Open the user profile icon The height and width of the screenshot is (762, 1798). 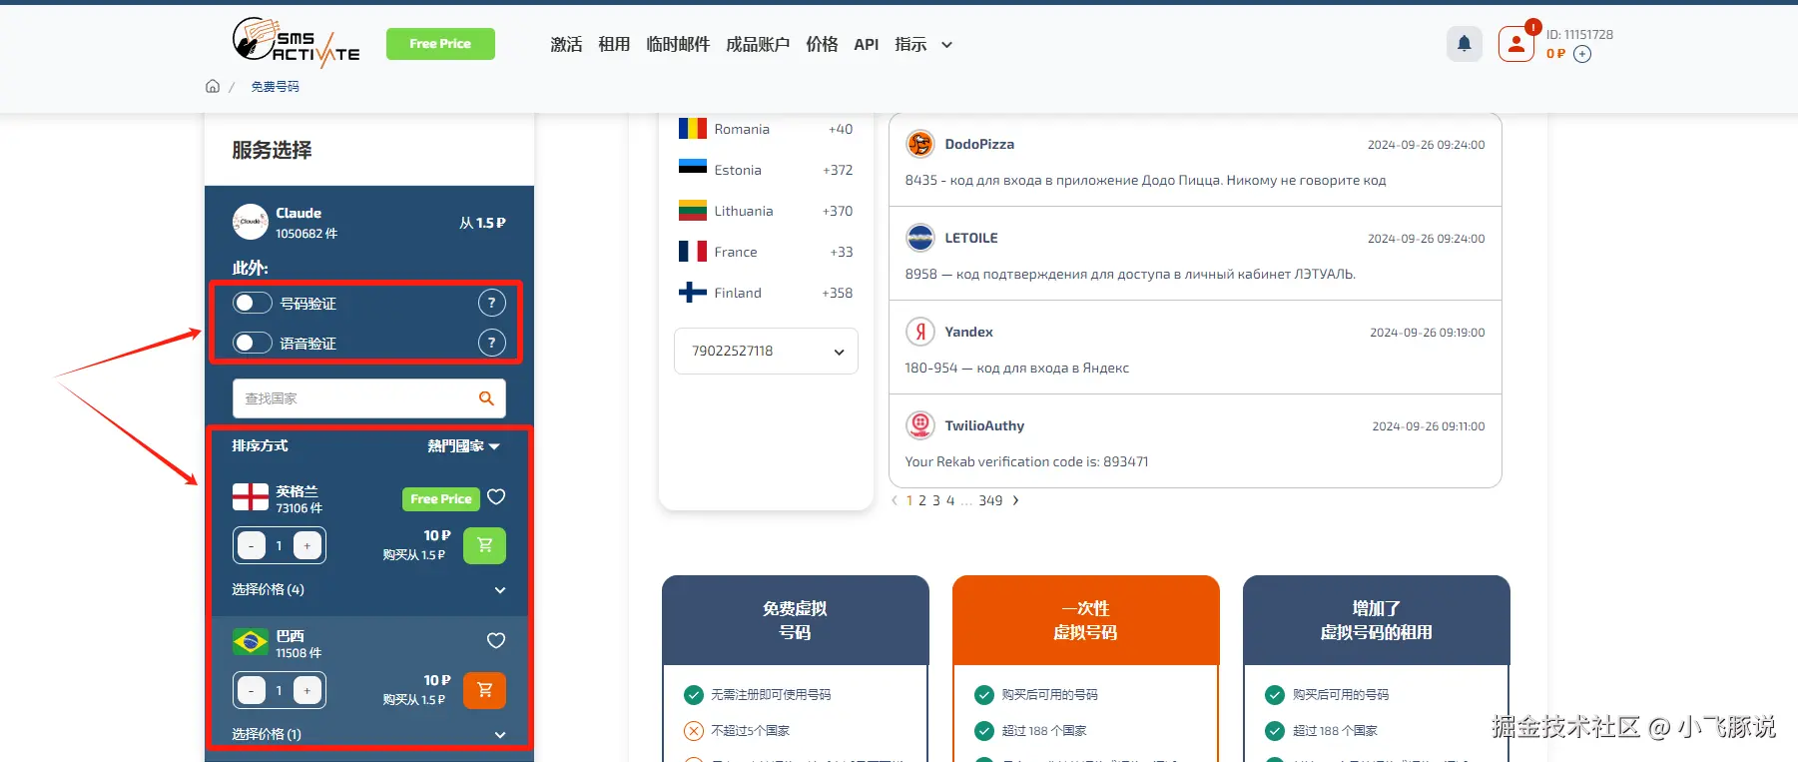1515,44
